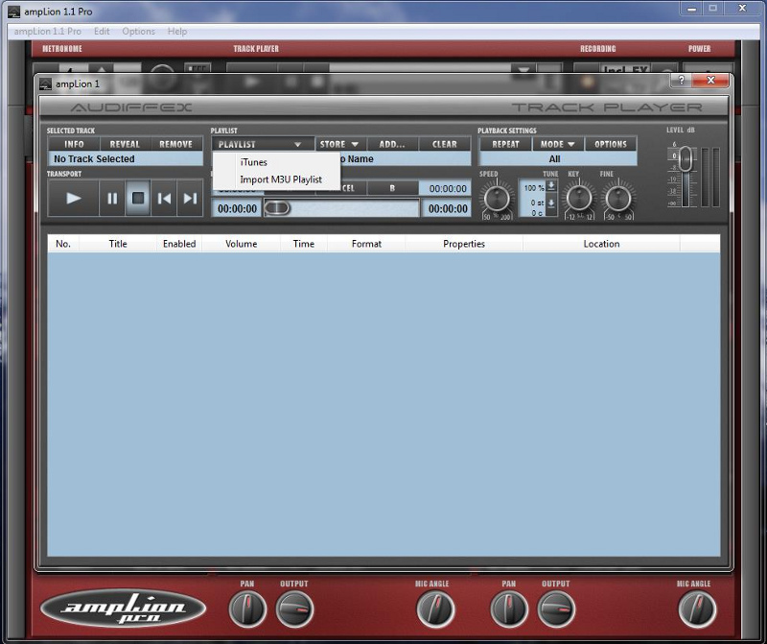767x644 pixels.
Task: Sort playlist by Title column
Action: point(118,244)
